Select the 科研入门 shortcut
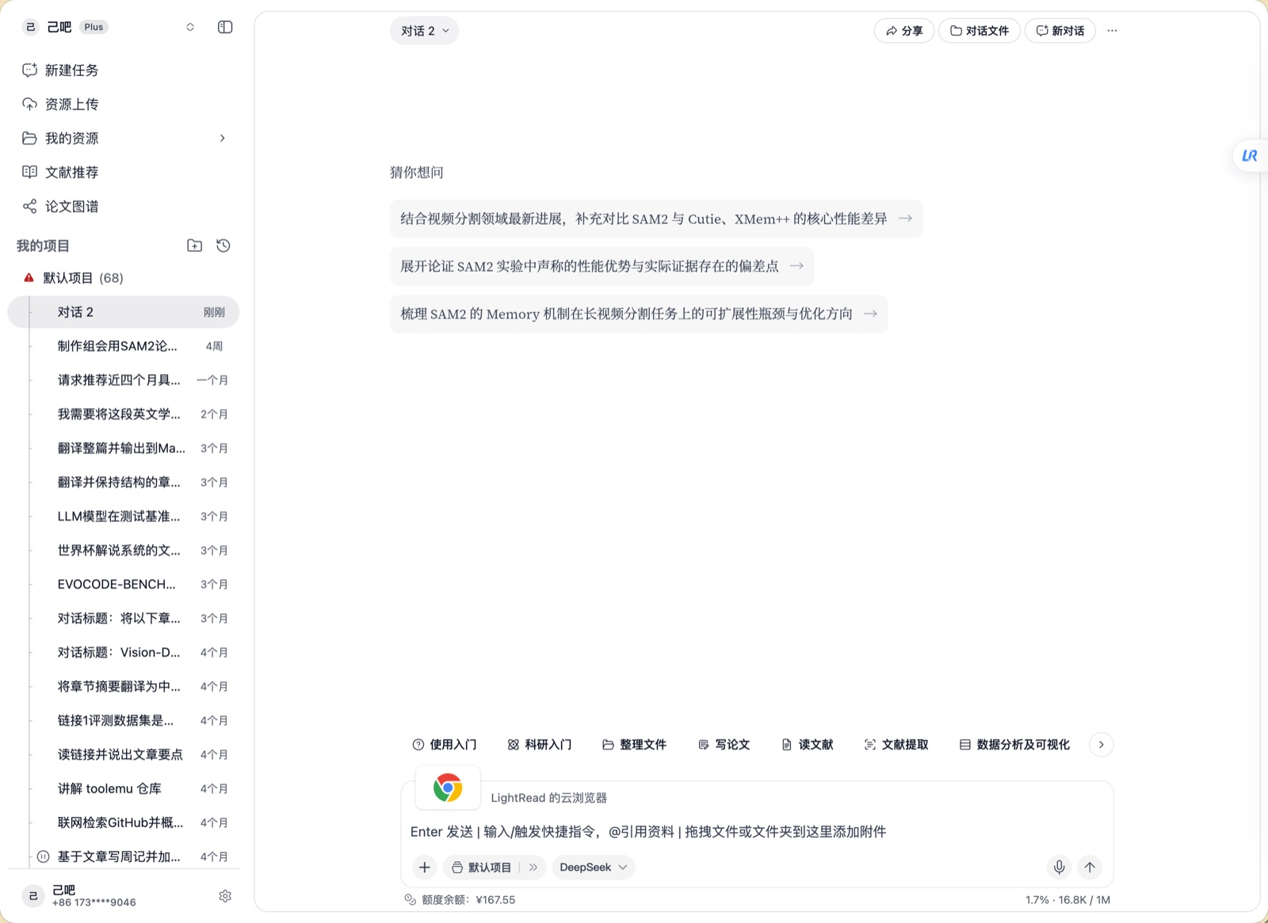 point(539,745)
